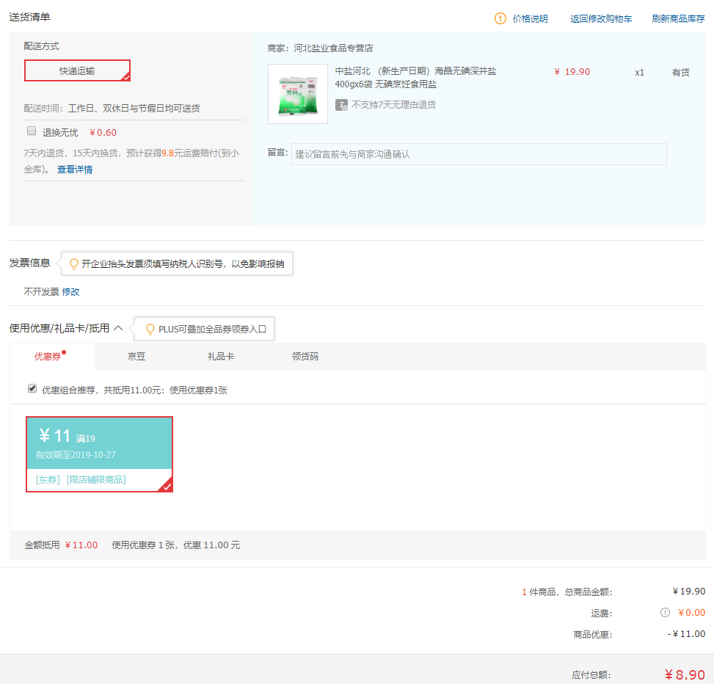Click 刷新商品库存 link

pyautogui.click(x=678, y=18)
